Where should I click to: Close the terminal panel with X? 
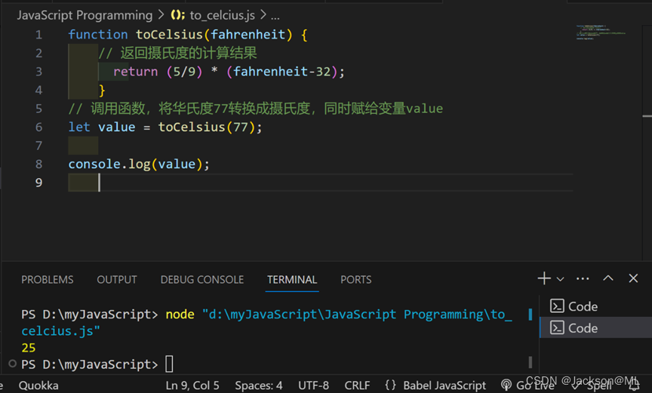coord(633,278)
